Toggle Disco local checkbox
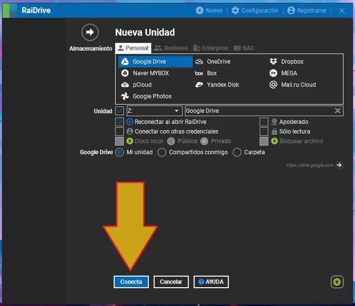Screen dimensions: 355x306 pos(119,141)
